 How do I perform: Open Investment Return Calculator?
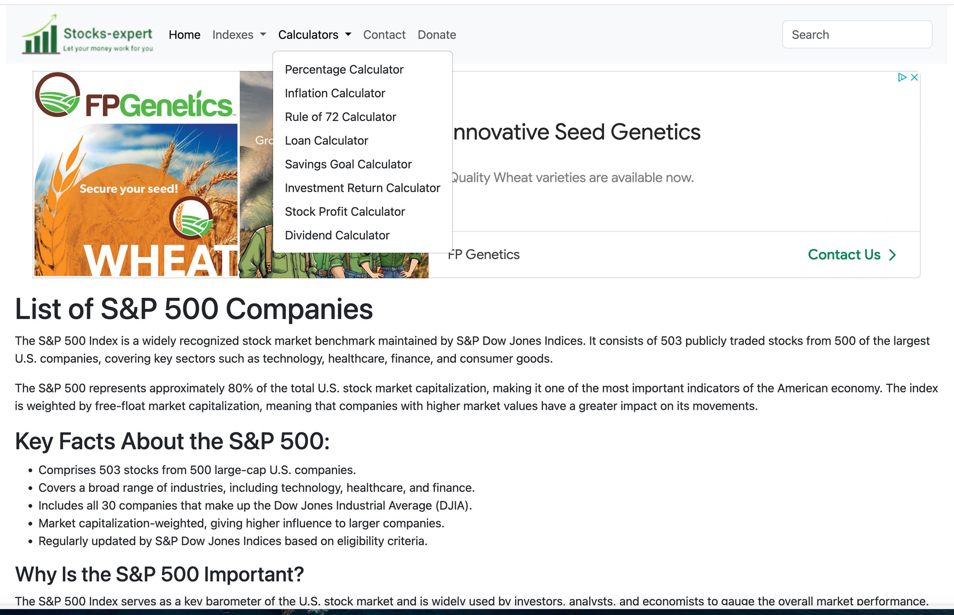[362, 188]
